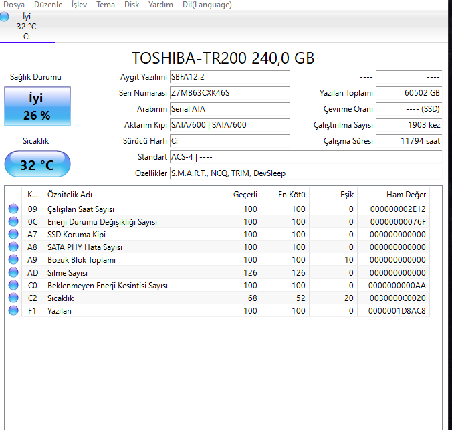Click the Standart field ACS-4

pos(306,157)
